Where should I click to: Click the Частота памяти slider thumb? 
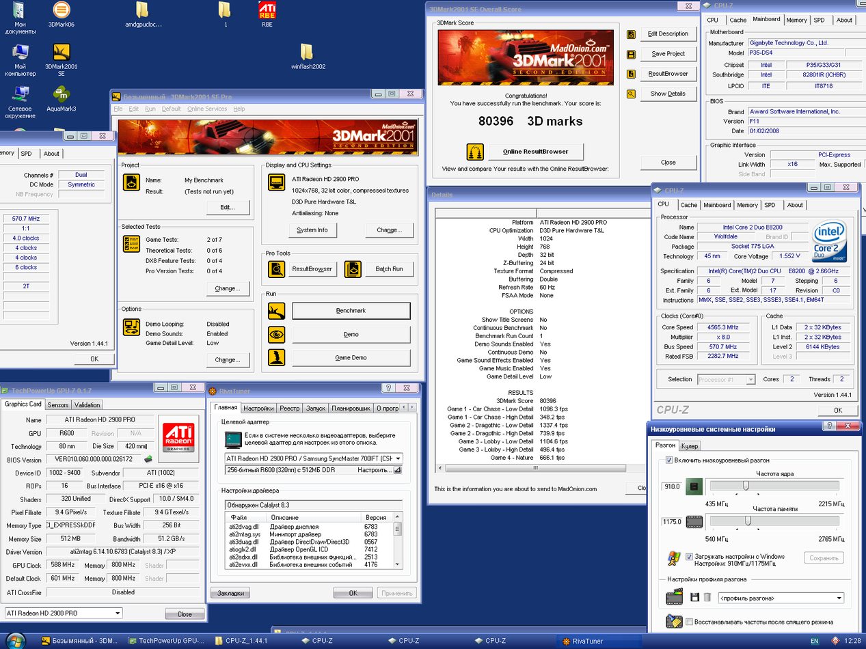tap(748, 521)
